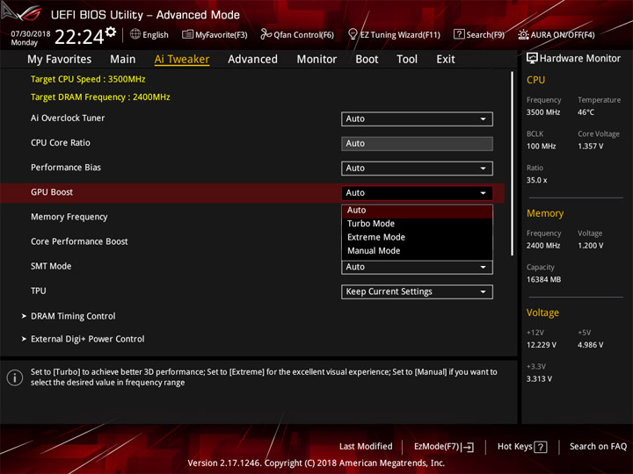Click Ratio value 35.0 x
The width and height of the screenshot is (633, 474).
tap(536, 181)
